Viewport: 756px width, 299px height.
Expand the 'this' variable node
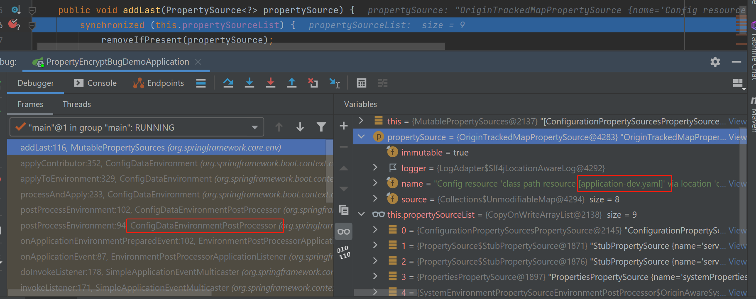click(x=361, y=121)
